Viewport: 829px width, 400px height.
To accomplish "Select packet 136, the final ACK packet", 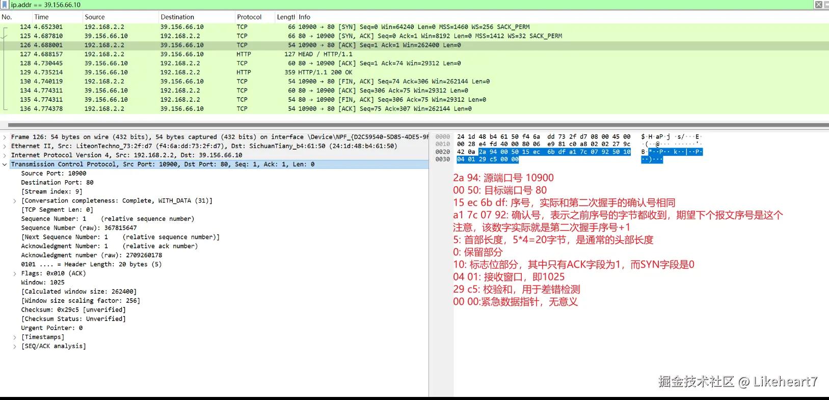I will tap(414, 109).
